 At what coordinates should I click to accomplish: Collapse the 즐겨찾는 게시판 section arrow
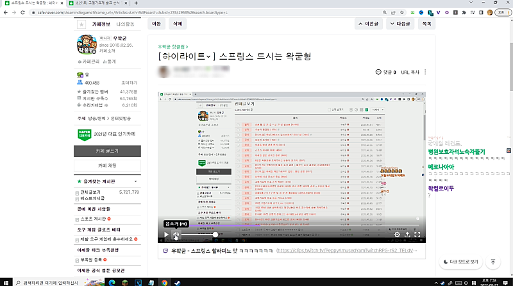point(134,182)
